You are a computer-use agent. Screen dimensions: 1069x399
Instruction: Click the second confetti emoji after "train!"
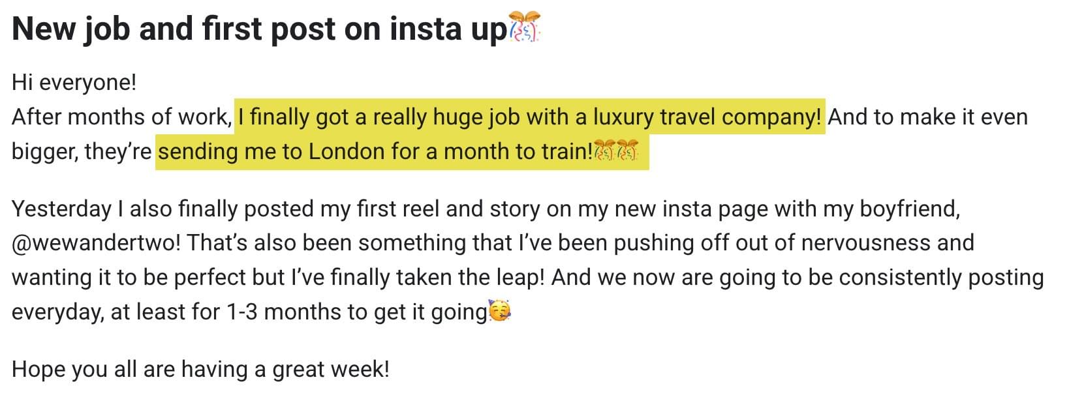pos(627,151)
